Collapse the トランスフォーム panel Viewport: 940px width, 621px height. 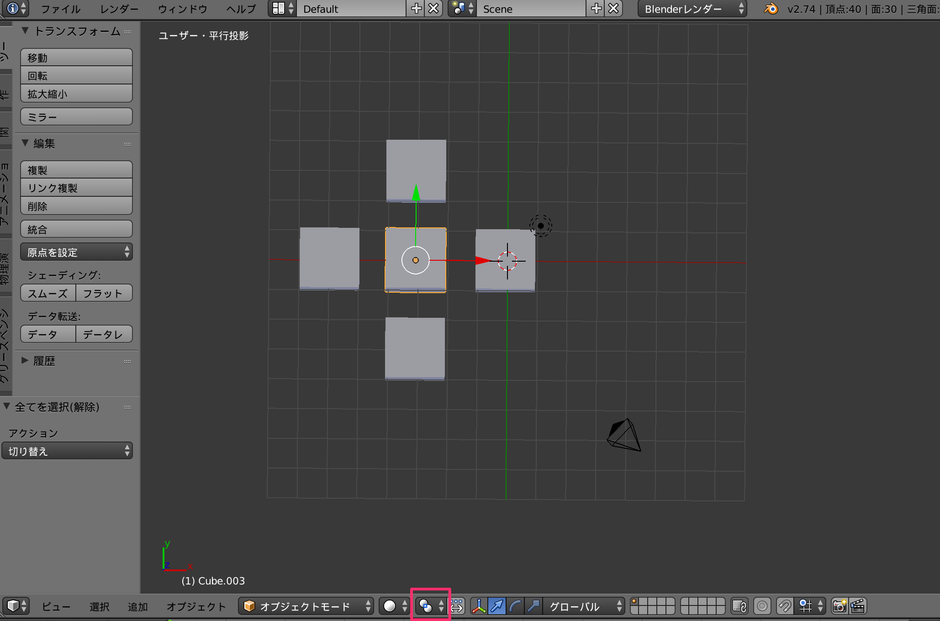(x=26, y=31)
